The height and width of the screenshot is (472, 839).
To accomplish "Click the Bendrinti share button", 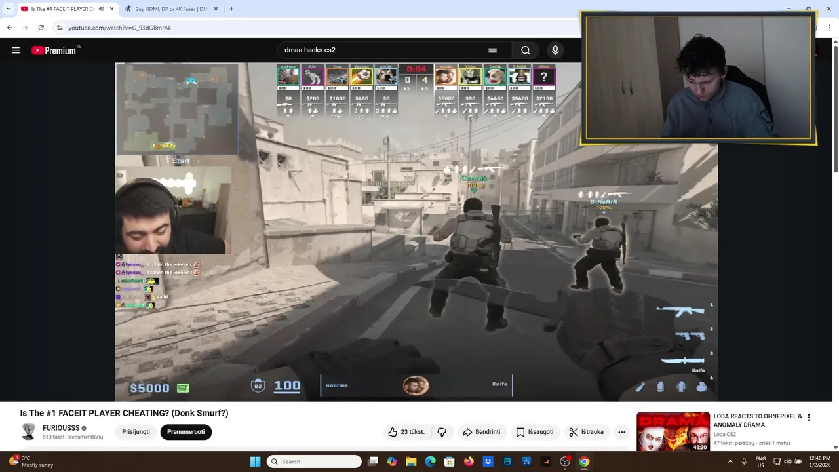I will point(482,432).
